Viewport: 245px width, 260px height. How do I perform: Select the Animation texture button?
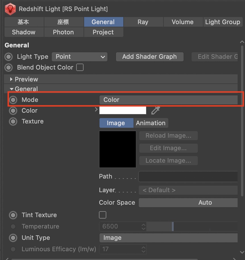[151, 123]
